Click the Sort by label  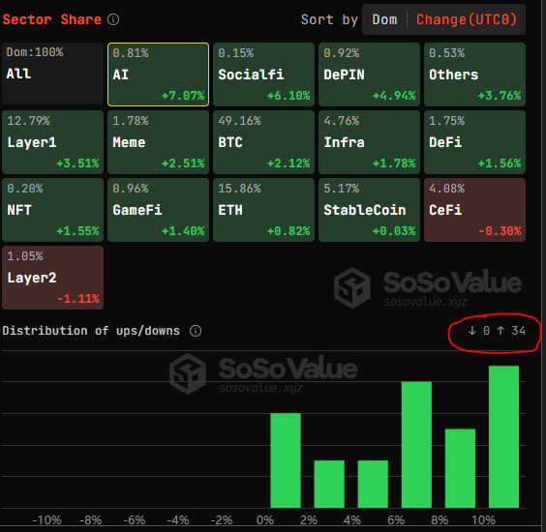[x=329, y=20]
